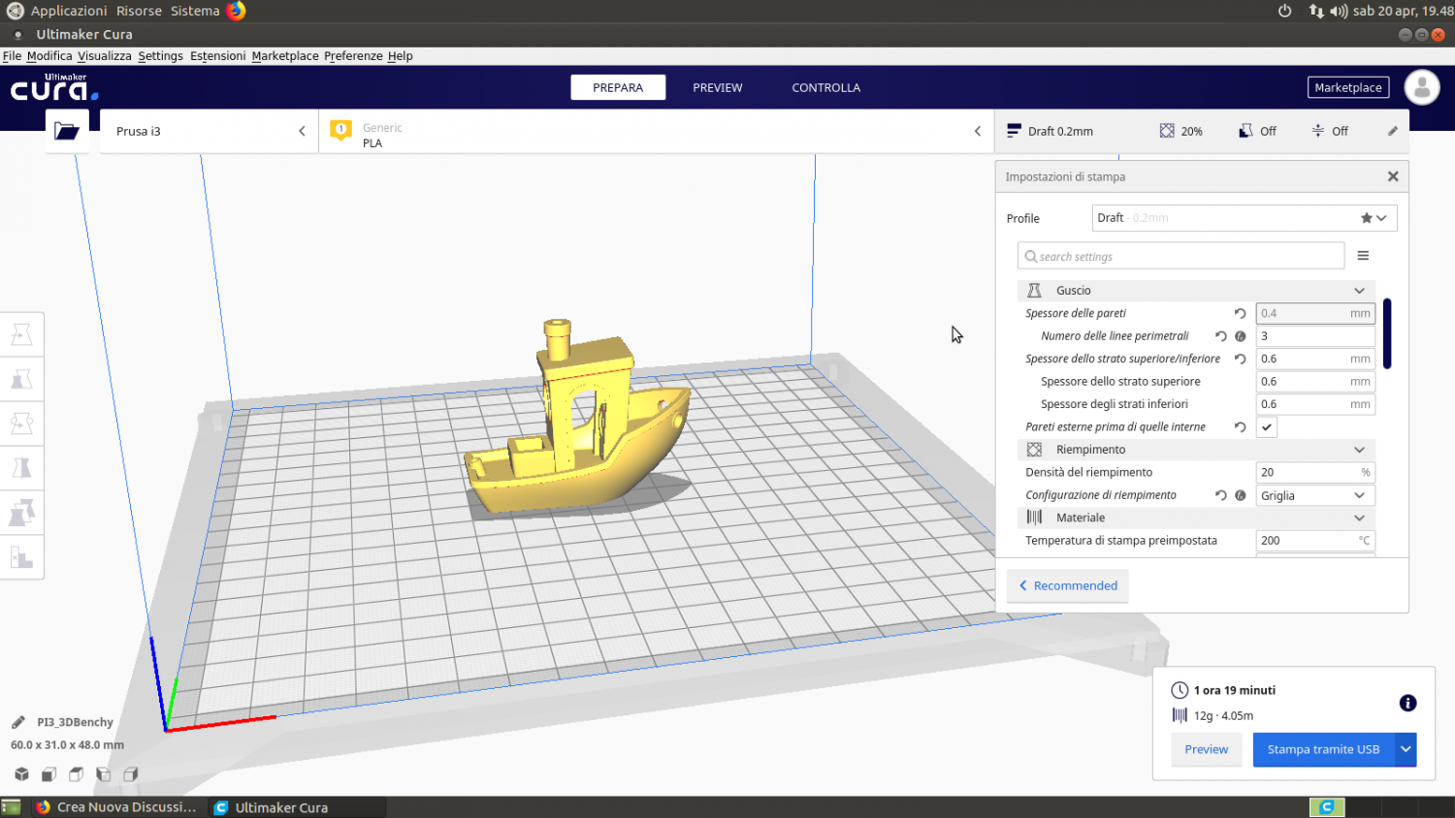Click the volume icon in system tray
This screenshot has width=1455, height=818.
pyautogui.click(x=1339, y=11)
